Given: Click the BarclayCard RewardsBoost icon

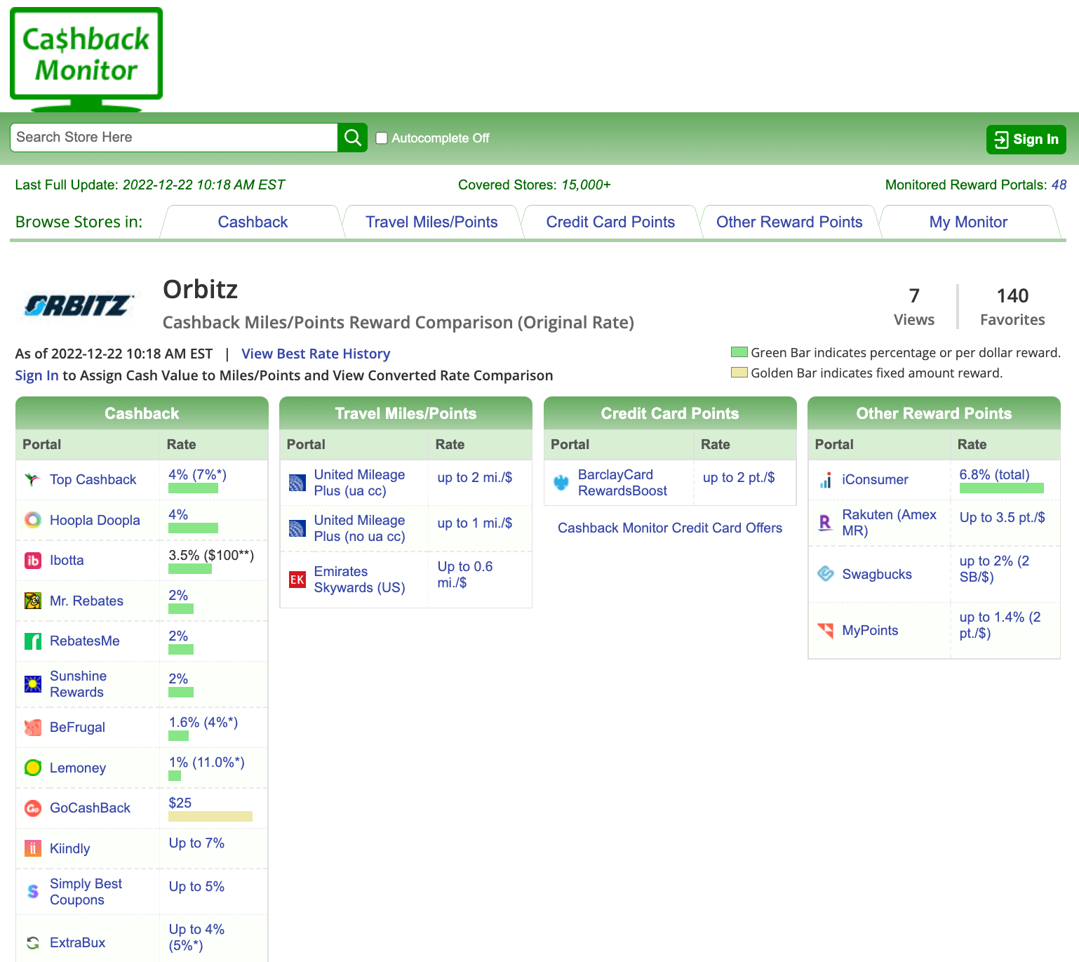Looking at the screenshot, I should point(561,483).
